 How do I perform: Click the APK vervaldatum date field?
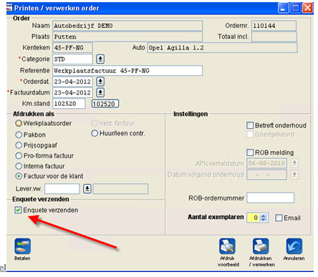coord(266,163)
